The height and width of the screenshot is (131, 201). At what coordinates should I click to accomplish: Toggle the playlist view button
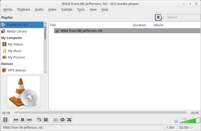click(56, 120)
